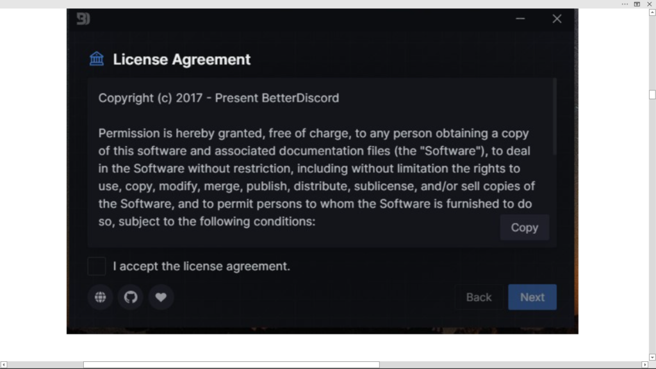This screenshot has width=656, height=369.
Task: Close the BetterDiscord installer with X
Action: point(557,19)
